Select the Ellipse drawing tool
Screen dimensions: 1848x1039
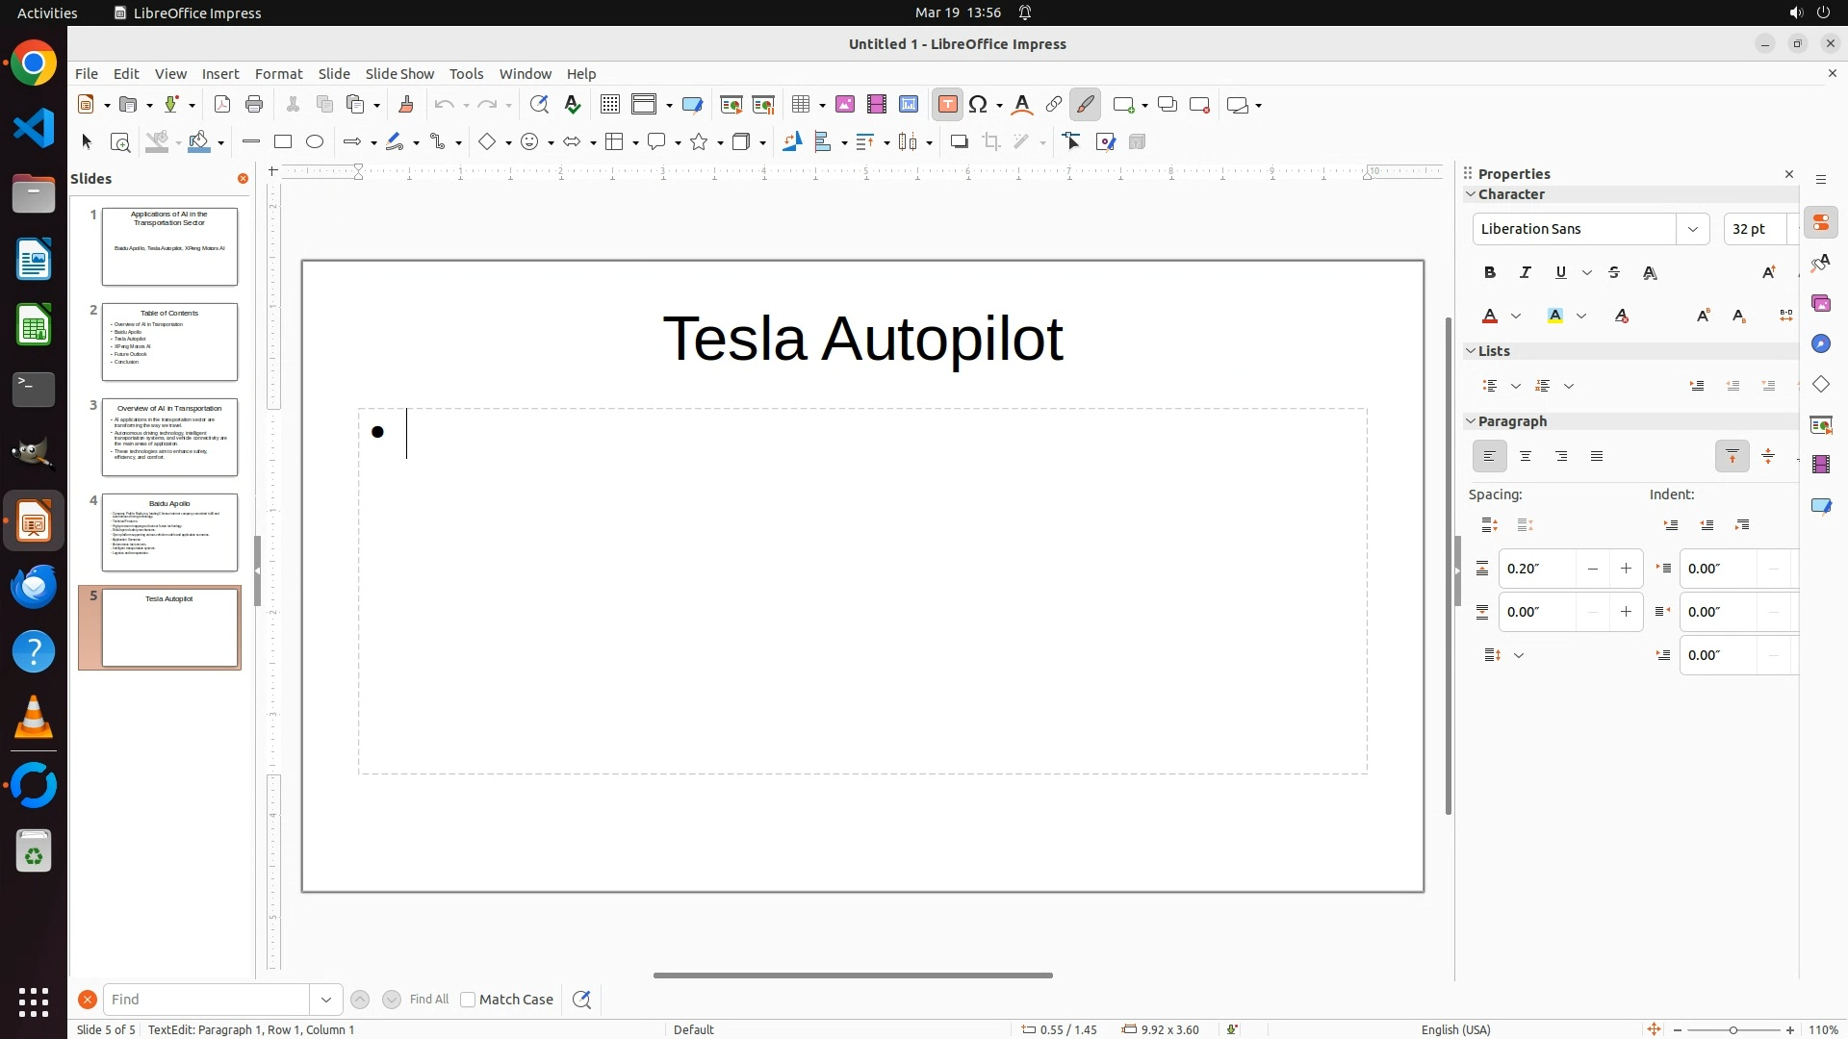[315, 142]
